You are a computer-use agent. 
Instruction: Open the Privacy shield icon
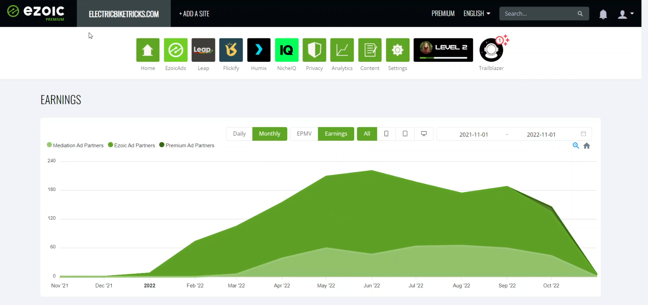pyautogui.click(x=314, y=50)
